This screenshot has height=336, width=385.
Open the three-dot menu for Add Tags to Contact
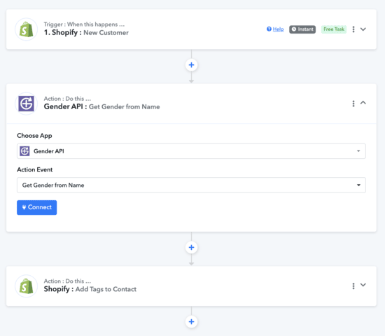click(353, 286)
